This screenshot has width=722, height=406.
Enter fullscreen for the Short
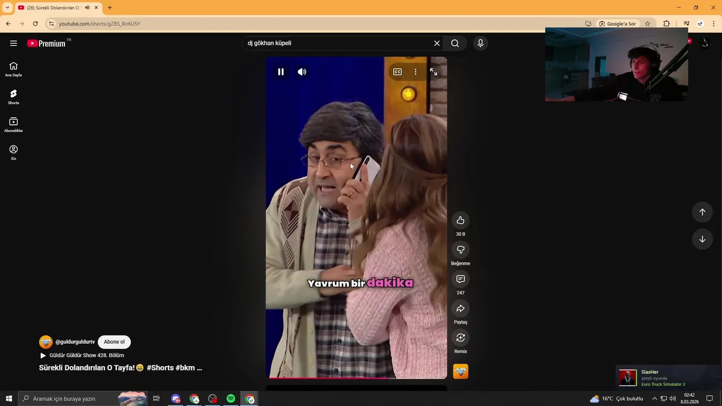point(433,72)
